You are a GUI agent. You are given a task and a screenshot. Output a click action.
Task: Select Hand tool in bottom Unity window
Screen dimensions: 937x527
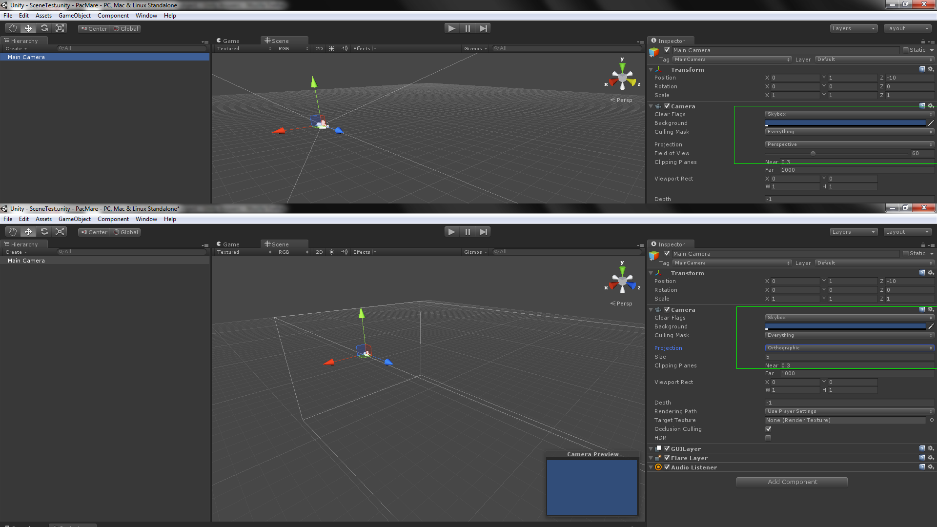tap(13, 232)
